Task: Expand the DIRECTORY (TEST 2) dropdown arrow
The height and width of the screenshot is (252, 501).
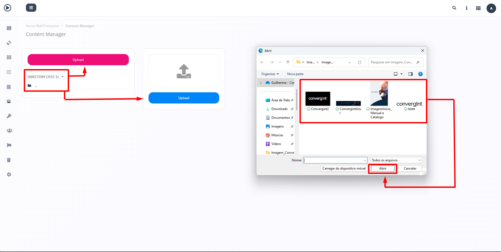Action: pos(63,77)
